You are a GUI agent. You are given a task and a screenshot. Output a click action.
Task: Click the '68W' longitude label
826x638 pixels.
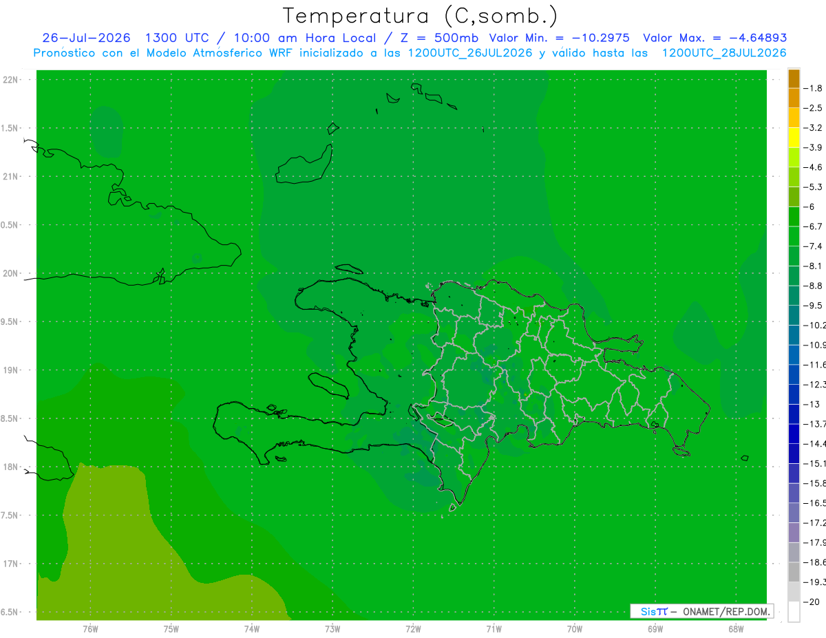(x=735, y=629)
